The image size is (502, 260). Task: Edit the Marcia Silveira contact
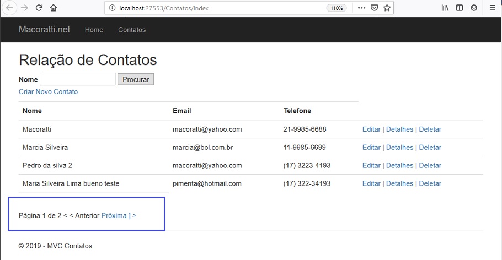371,148
